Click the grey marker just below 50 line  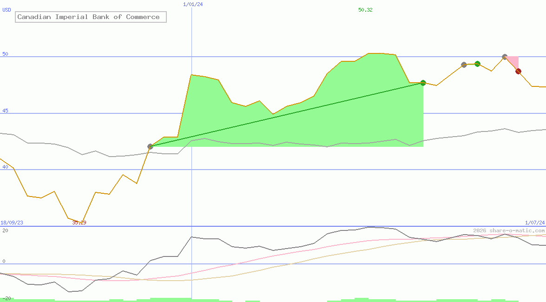point(464,65)
